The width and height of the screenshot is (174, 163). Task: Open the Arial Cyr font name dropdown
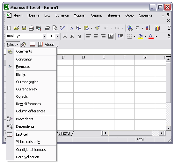tap(44, 36)
